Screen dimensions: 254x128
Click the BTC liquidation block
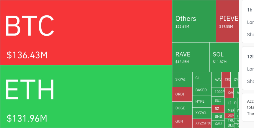pyautogui.click(x=86, y=32)
